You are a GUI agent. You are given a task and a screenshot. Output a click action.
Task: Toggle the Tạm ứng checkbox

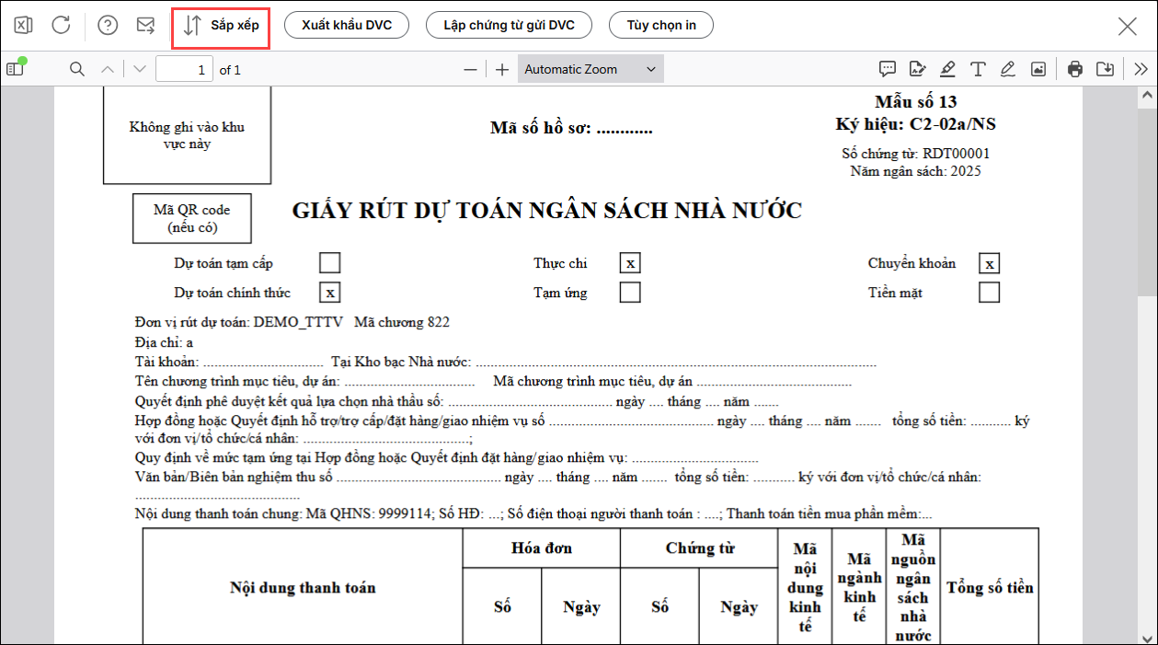coord(630,293)
